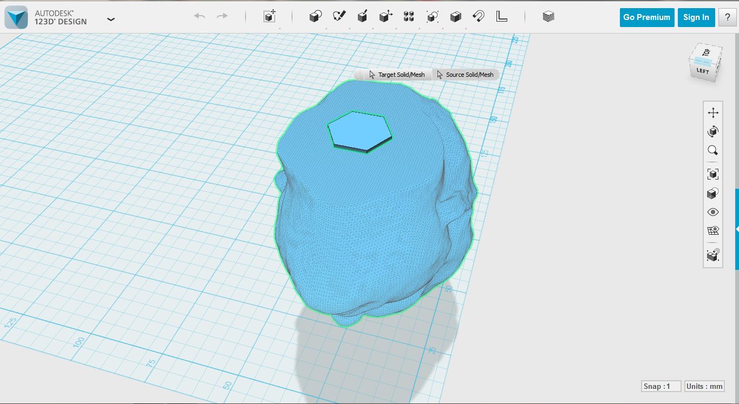Click the Go Premium button
The width and height of the screenshot is (739, 404).
[x=647, y=17]
